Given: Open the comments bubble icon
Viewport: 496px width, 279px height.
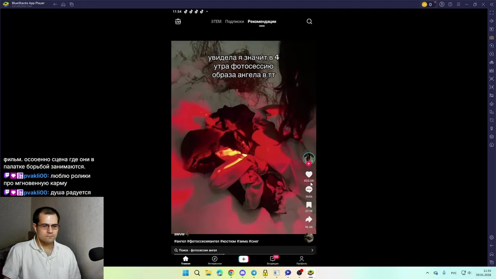Looking at the screenshot, I should pyautogui.click(x=309, y=189).
